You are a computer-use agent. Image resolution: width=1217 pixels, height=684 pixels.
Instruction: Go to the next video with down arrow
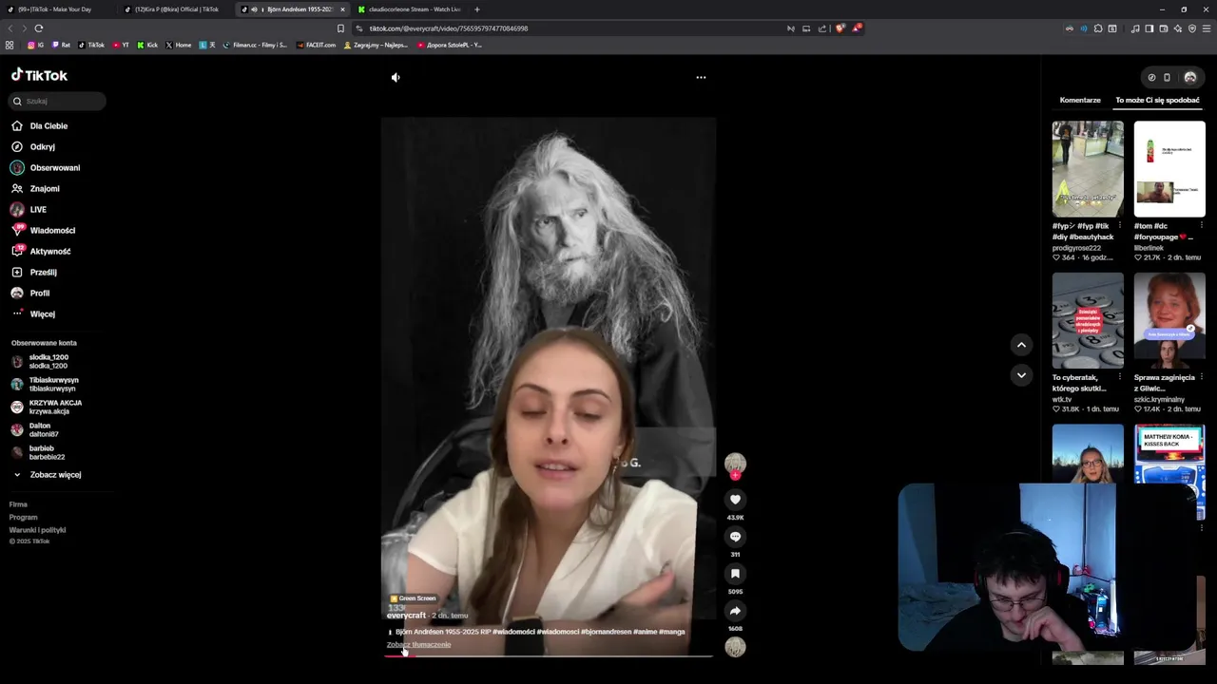click(1021, 375)
